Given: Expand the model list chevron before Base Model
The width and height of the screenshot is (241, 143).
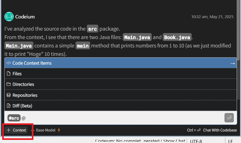Looking at the screenshot, I should [32, 130].
